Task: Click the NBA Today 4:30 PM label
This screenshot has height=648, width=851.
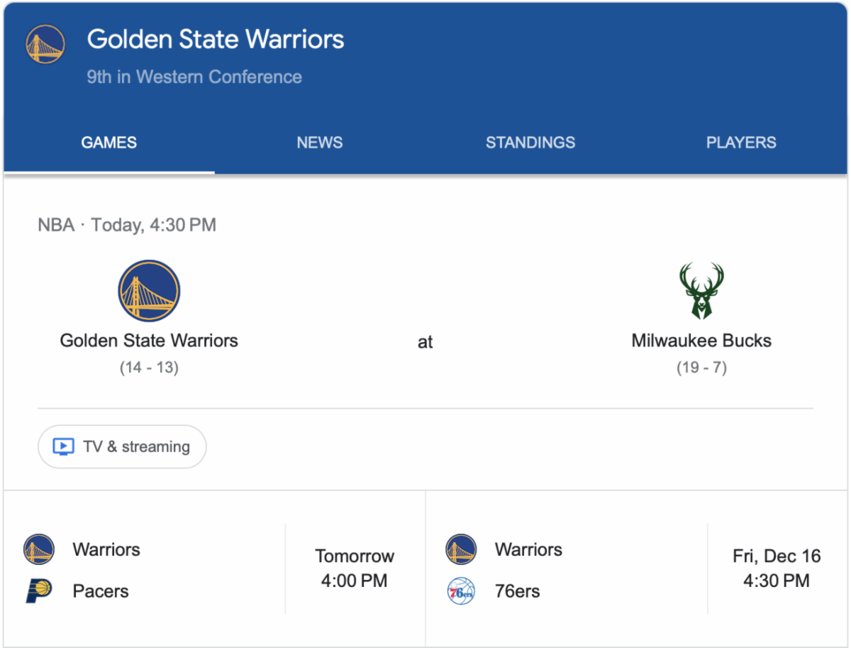Action: (127, 225)
